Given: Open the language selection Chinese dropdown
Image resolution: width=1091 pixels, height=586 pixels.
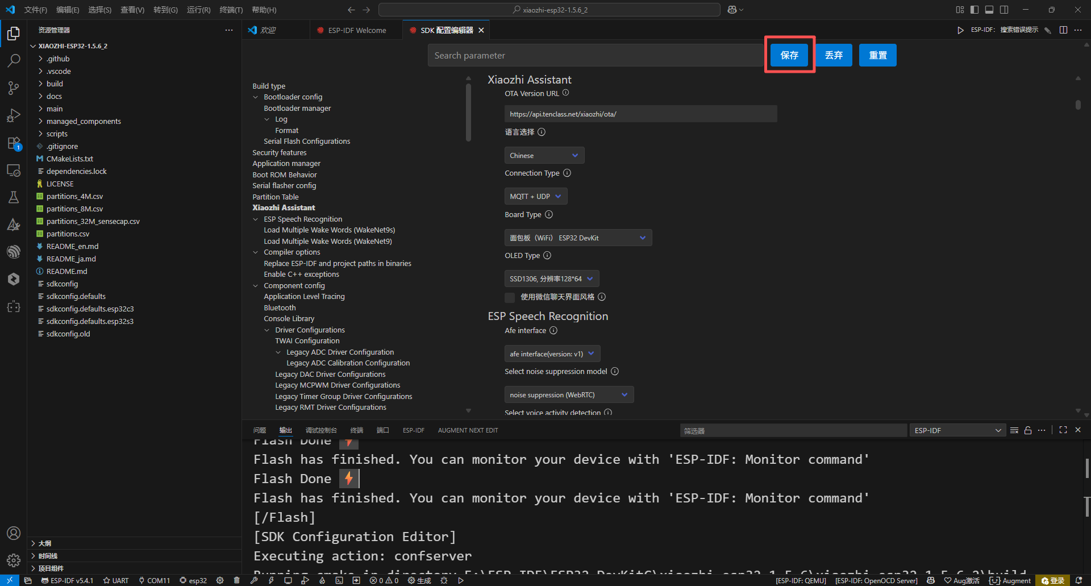Looking at the screenshot, I should tap(544, 155).
